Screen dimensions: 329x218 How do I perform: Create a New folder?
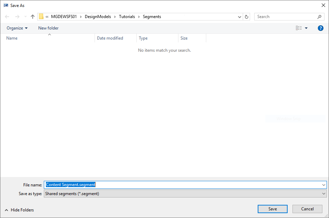[x=48, y=28]
